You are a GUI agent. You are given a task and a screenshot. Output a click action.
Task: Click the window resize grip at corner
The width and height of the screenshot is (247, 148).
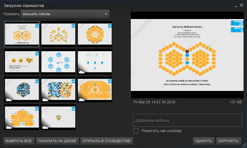pyautogui.click(x=244, y=145)
